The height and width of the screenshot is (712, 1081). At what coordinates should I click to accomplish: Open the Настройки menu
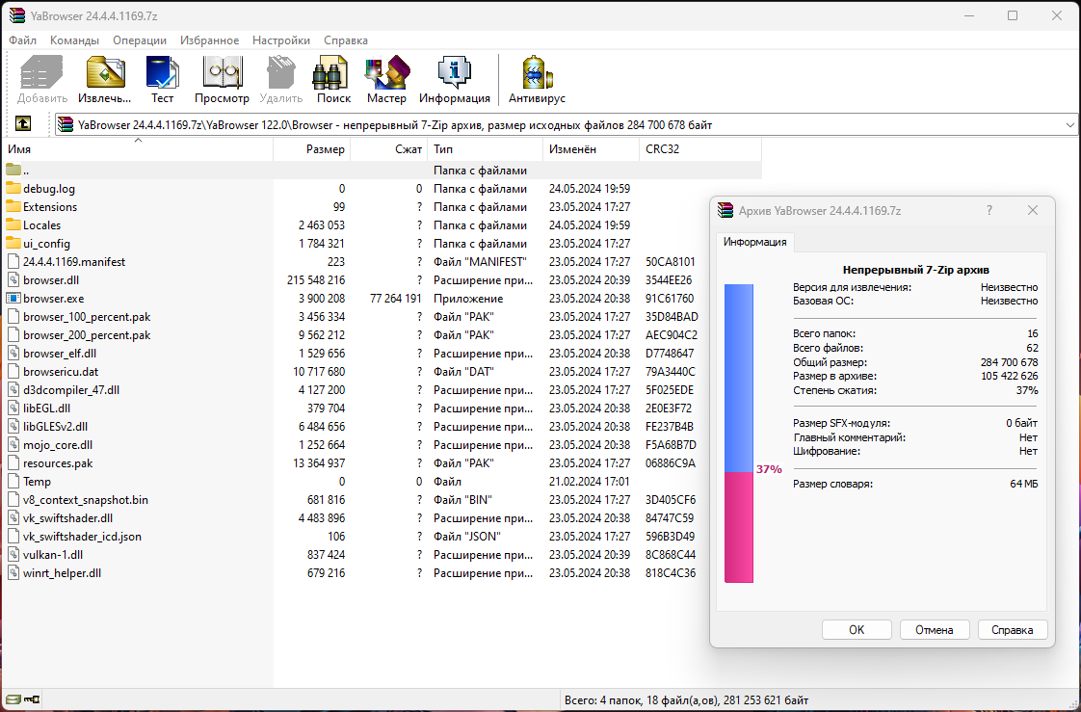pyautogui.click(x=281, y=40)
